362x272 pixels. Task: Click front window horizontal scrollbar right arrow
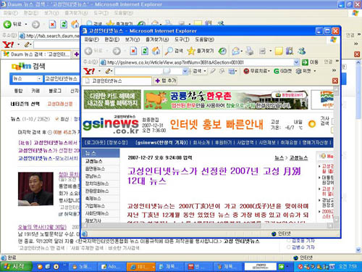coord(330,226)
